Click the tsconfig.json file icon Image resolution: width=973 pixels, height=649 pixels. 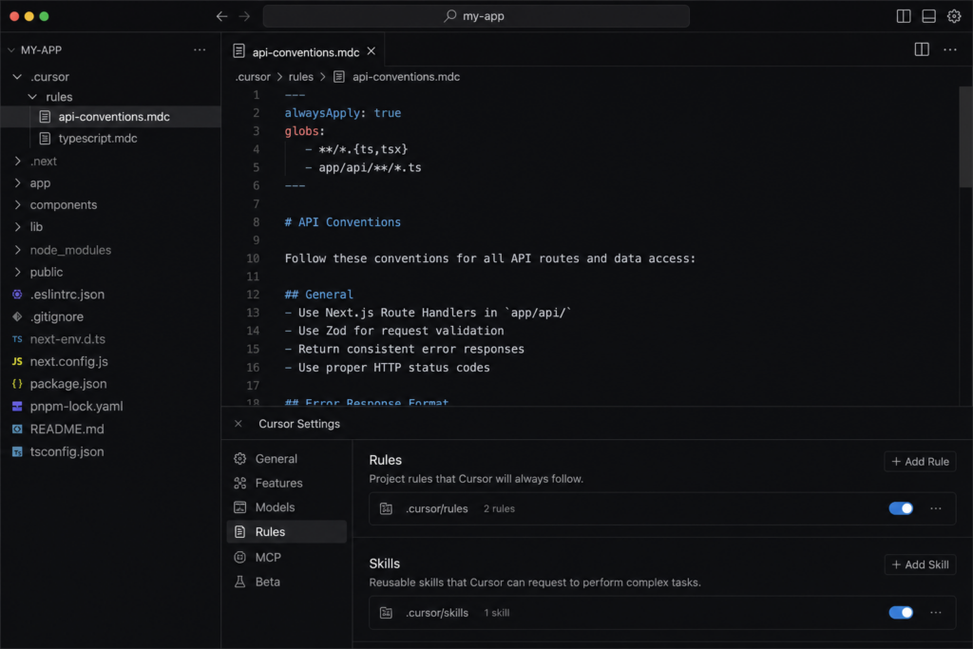[17, 452]
